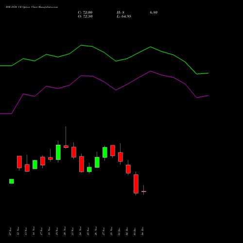The width and height of the screenshot is (243, 243).
Task: Click the low value 'L: 64.95'
Action: click(x=124, y=17)
